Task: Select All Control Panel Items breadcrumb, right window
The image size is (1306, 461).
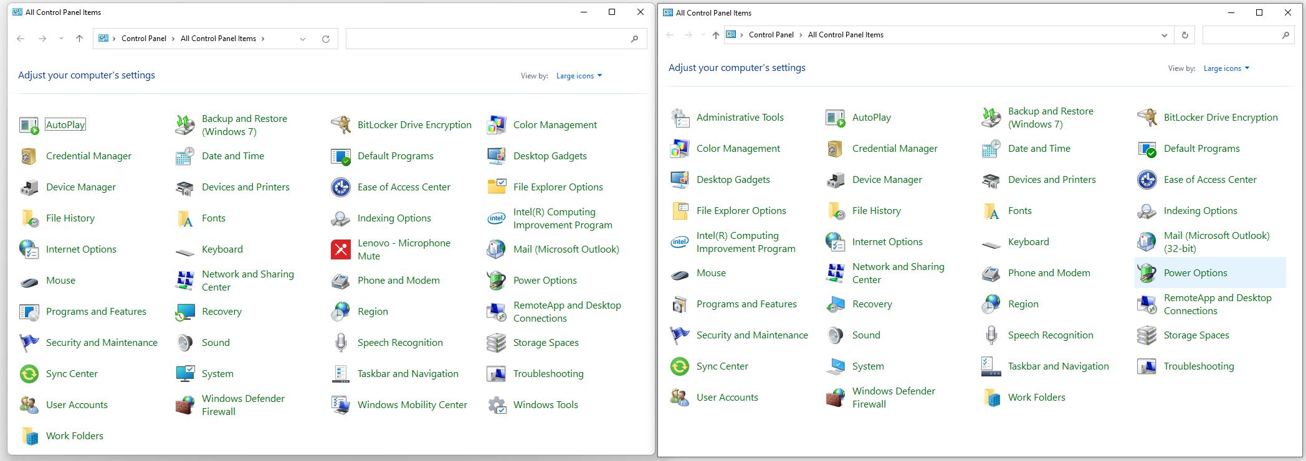Action: tap(846, 35)
